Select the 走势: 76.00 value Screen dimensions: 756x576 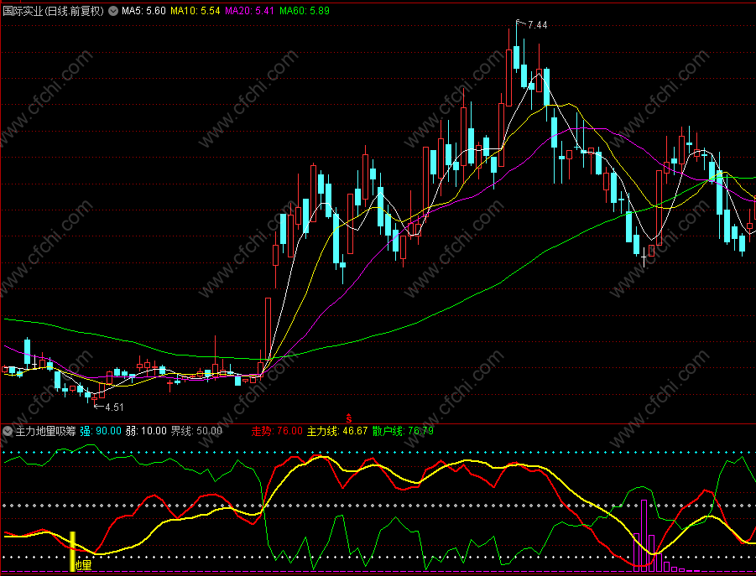coord(277,431)
